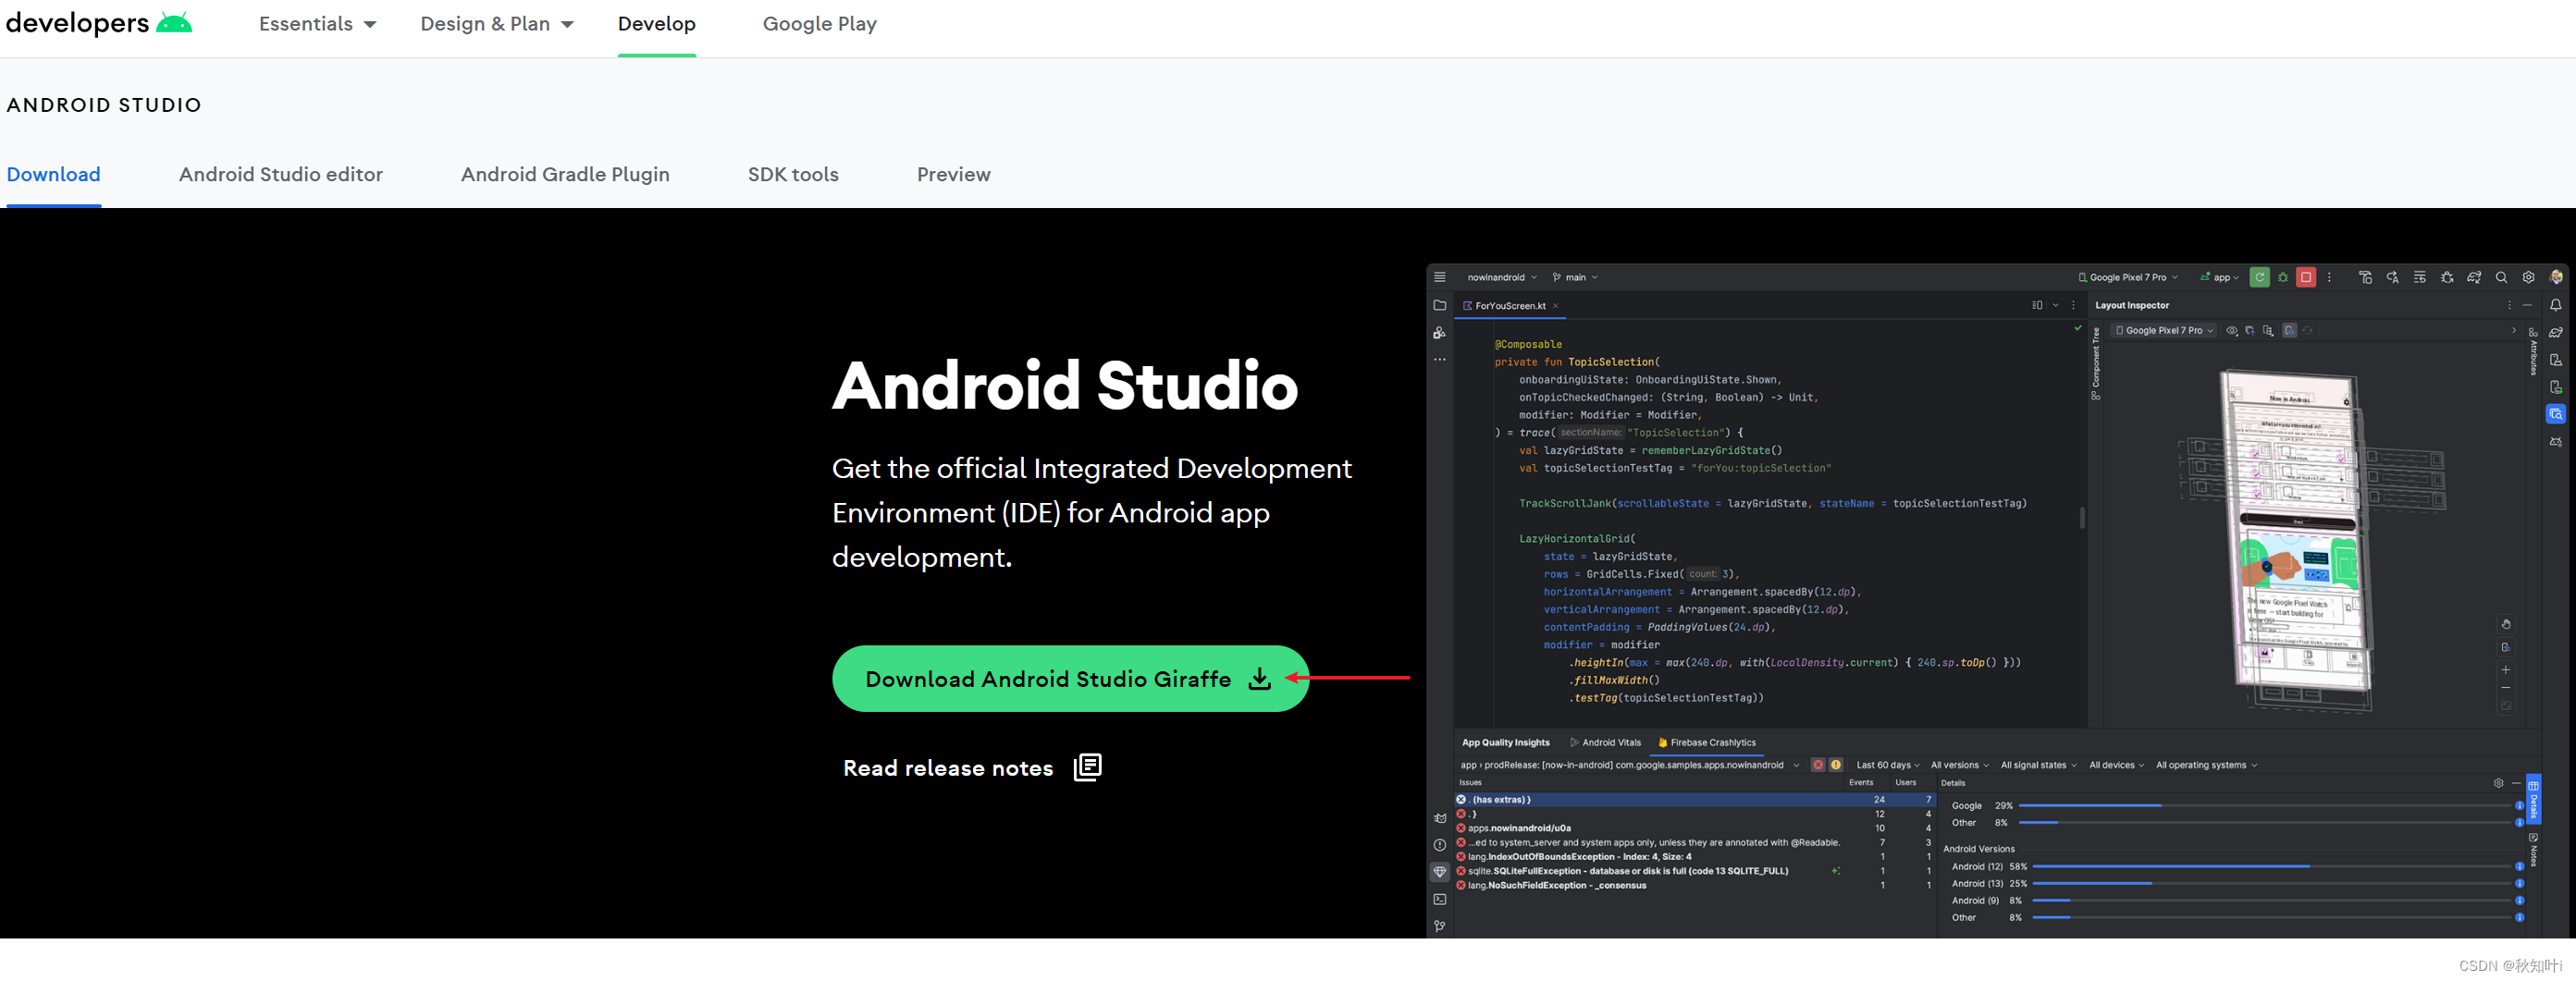Toggle the Attributes side panel
This screenshot has width=2576, height=981.
coord(2533,351)
